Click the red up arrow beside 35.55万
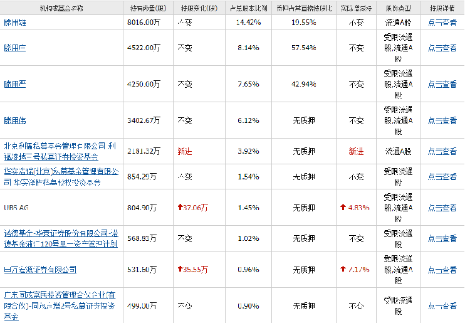 (180, 269)
